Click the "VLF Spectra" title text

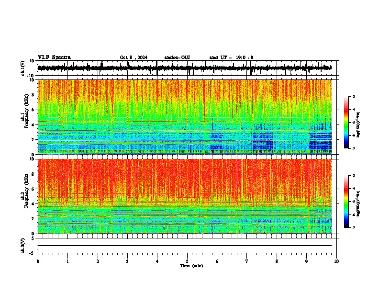coord(54,57)
